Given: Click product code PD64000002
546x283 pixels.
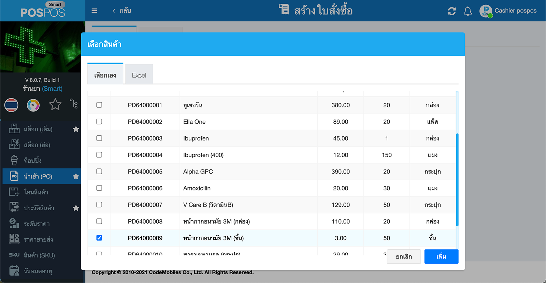Looking at the screenshot, I should pyautogui.click(x=145, y=122).
